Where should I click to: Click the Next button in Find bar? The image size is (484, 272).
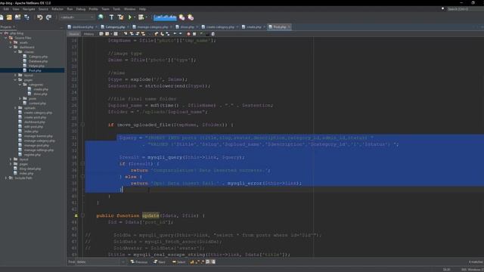click(x=160, y=262)
